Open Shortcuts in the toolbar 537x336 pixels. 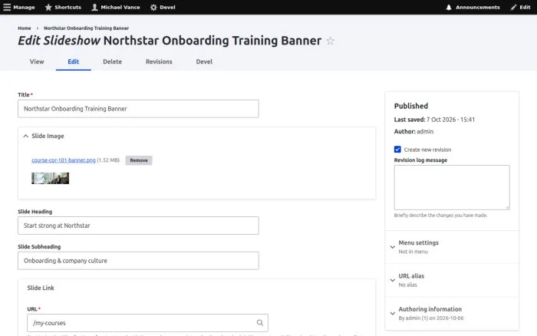click(x=64, y=7)
